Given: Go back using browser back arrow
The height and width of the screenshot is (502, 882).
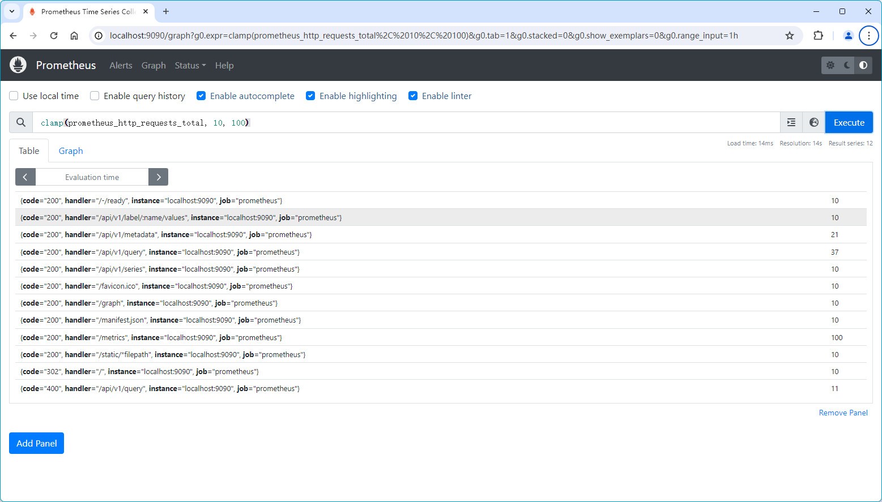Looking at the screenshot, I should point(14,36).
